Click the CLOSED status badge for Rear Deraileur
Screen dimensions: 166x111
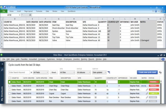153,97
